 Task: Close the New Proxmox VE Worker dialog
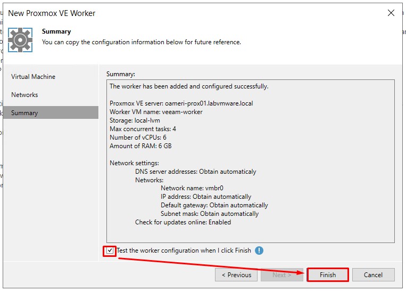pyautogui.click(x=391, y=13)
